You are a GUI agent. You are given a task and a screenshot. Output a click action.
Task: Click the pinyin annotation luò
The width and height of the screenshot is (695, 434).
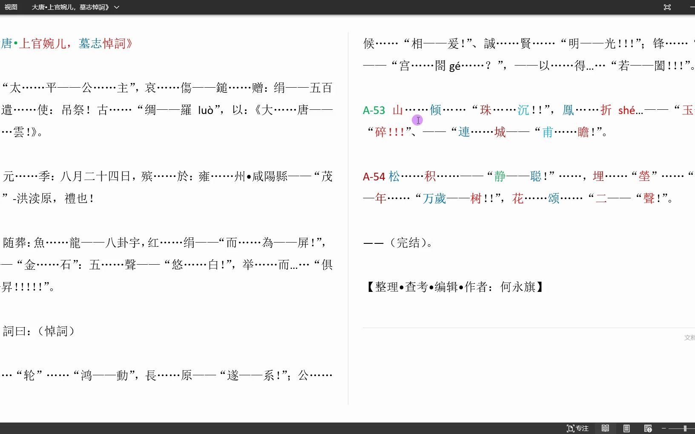tap(206, 111)
